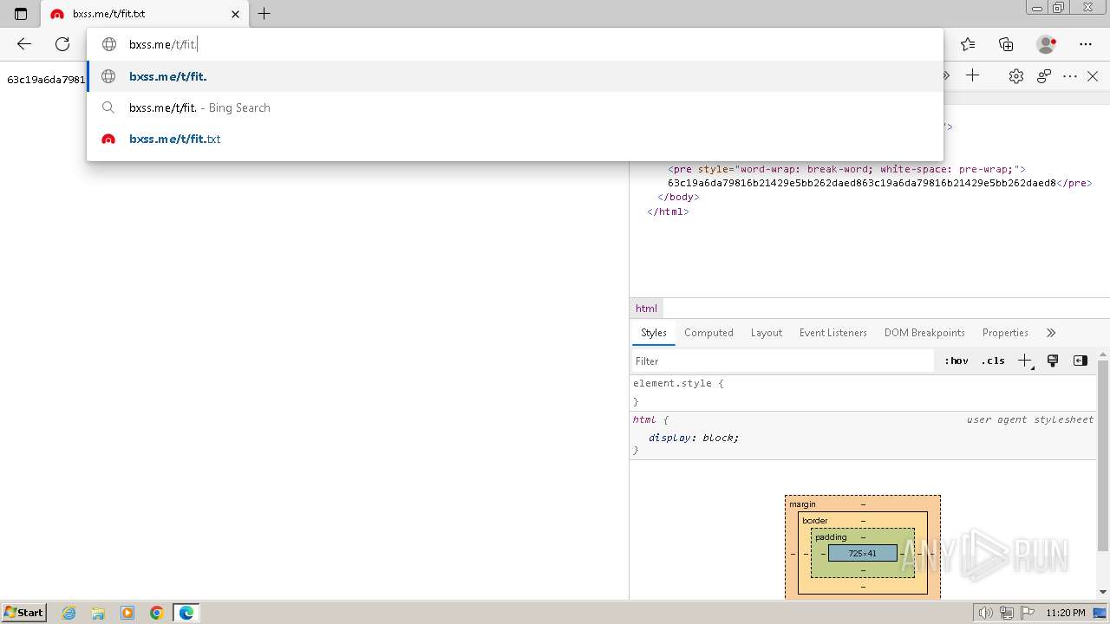This screenshot has width=1110, height=624.
Task: Open Chrome from taskbar
Action: tap(157, 613)
